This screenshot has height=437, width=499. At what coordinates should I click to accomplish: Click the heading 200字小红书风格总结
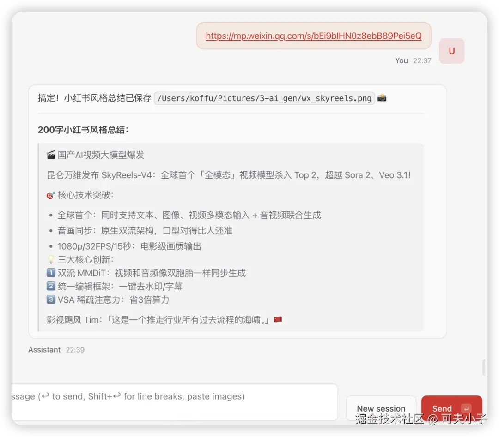(x=83, y=130)
